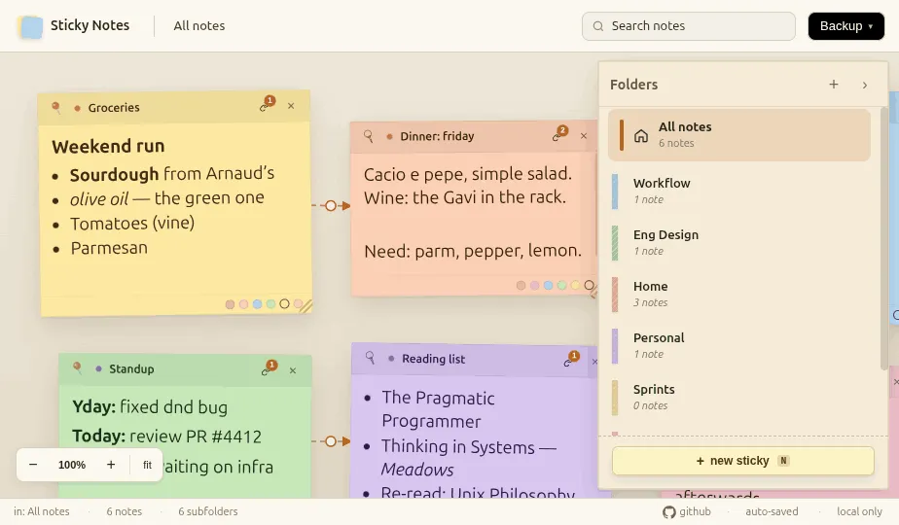Viewport: 899px width, 525px height.
Task: Reset zoom by clicking the 100% label
Action: pyautogui.click(x=72, y=465)
